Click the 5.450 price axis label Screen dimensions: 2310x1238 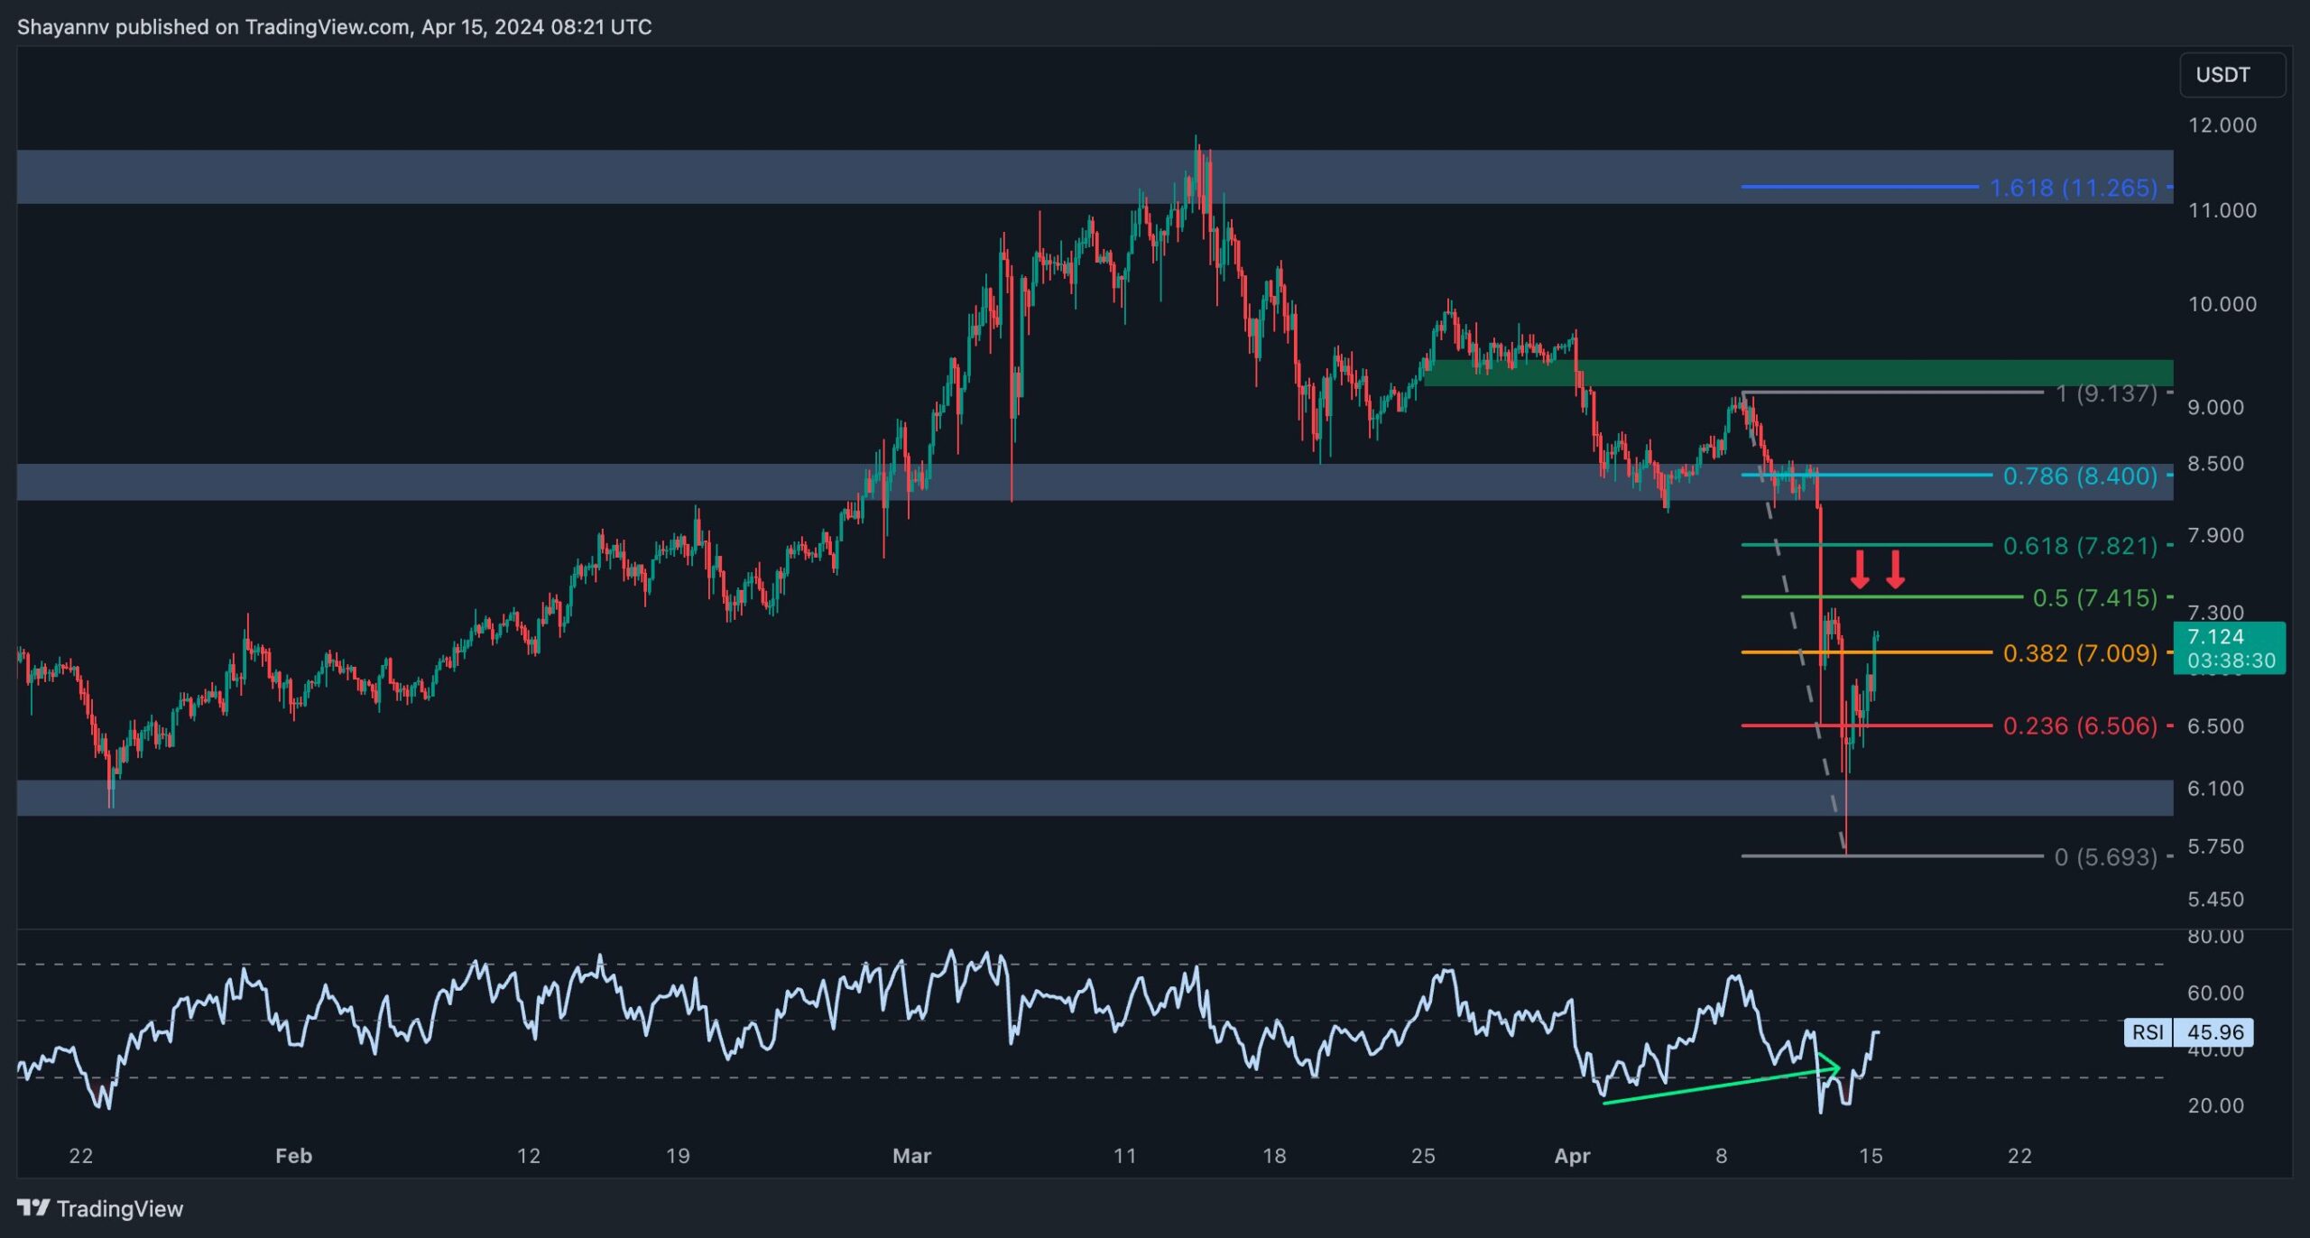(2215, 899)
